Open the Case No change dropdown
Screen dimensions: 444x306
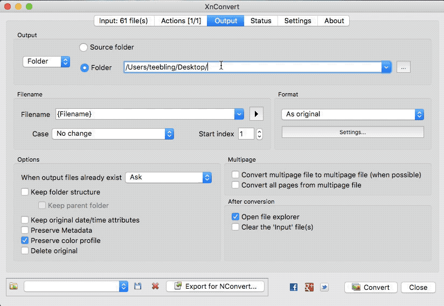[113, 134]
